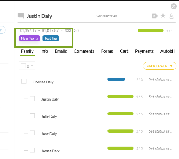Click Chelsea Daly's blue progress bar
Viewport: 179px width, 159px height.
116,79
